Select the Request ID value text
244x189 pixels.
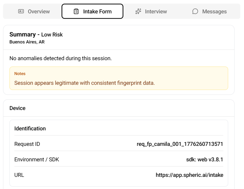pyautogui.click(x=180, y=144)
